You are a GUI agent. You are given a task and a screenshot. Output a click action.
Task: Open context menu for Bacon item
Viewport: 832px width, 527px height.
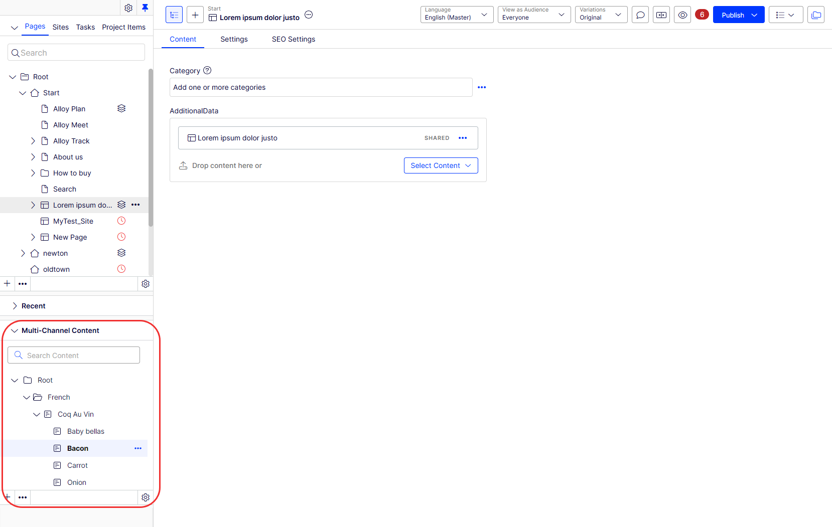(x=138, y=448)
